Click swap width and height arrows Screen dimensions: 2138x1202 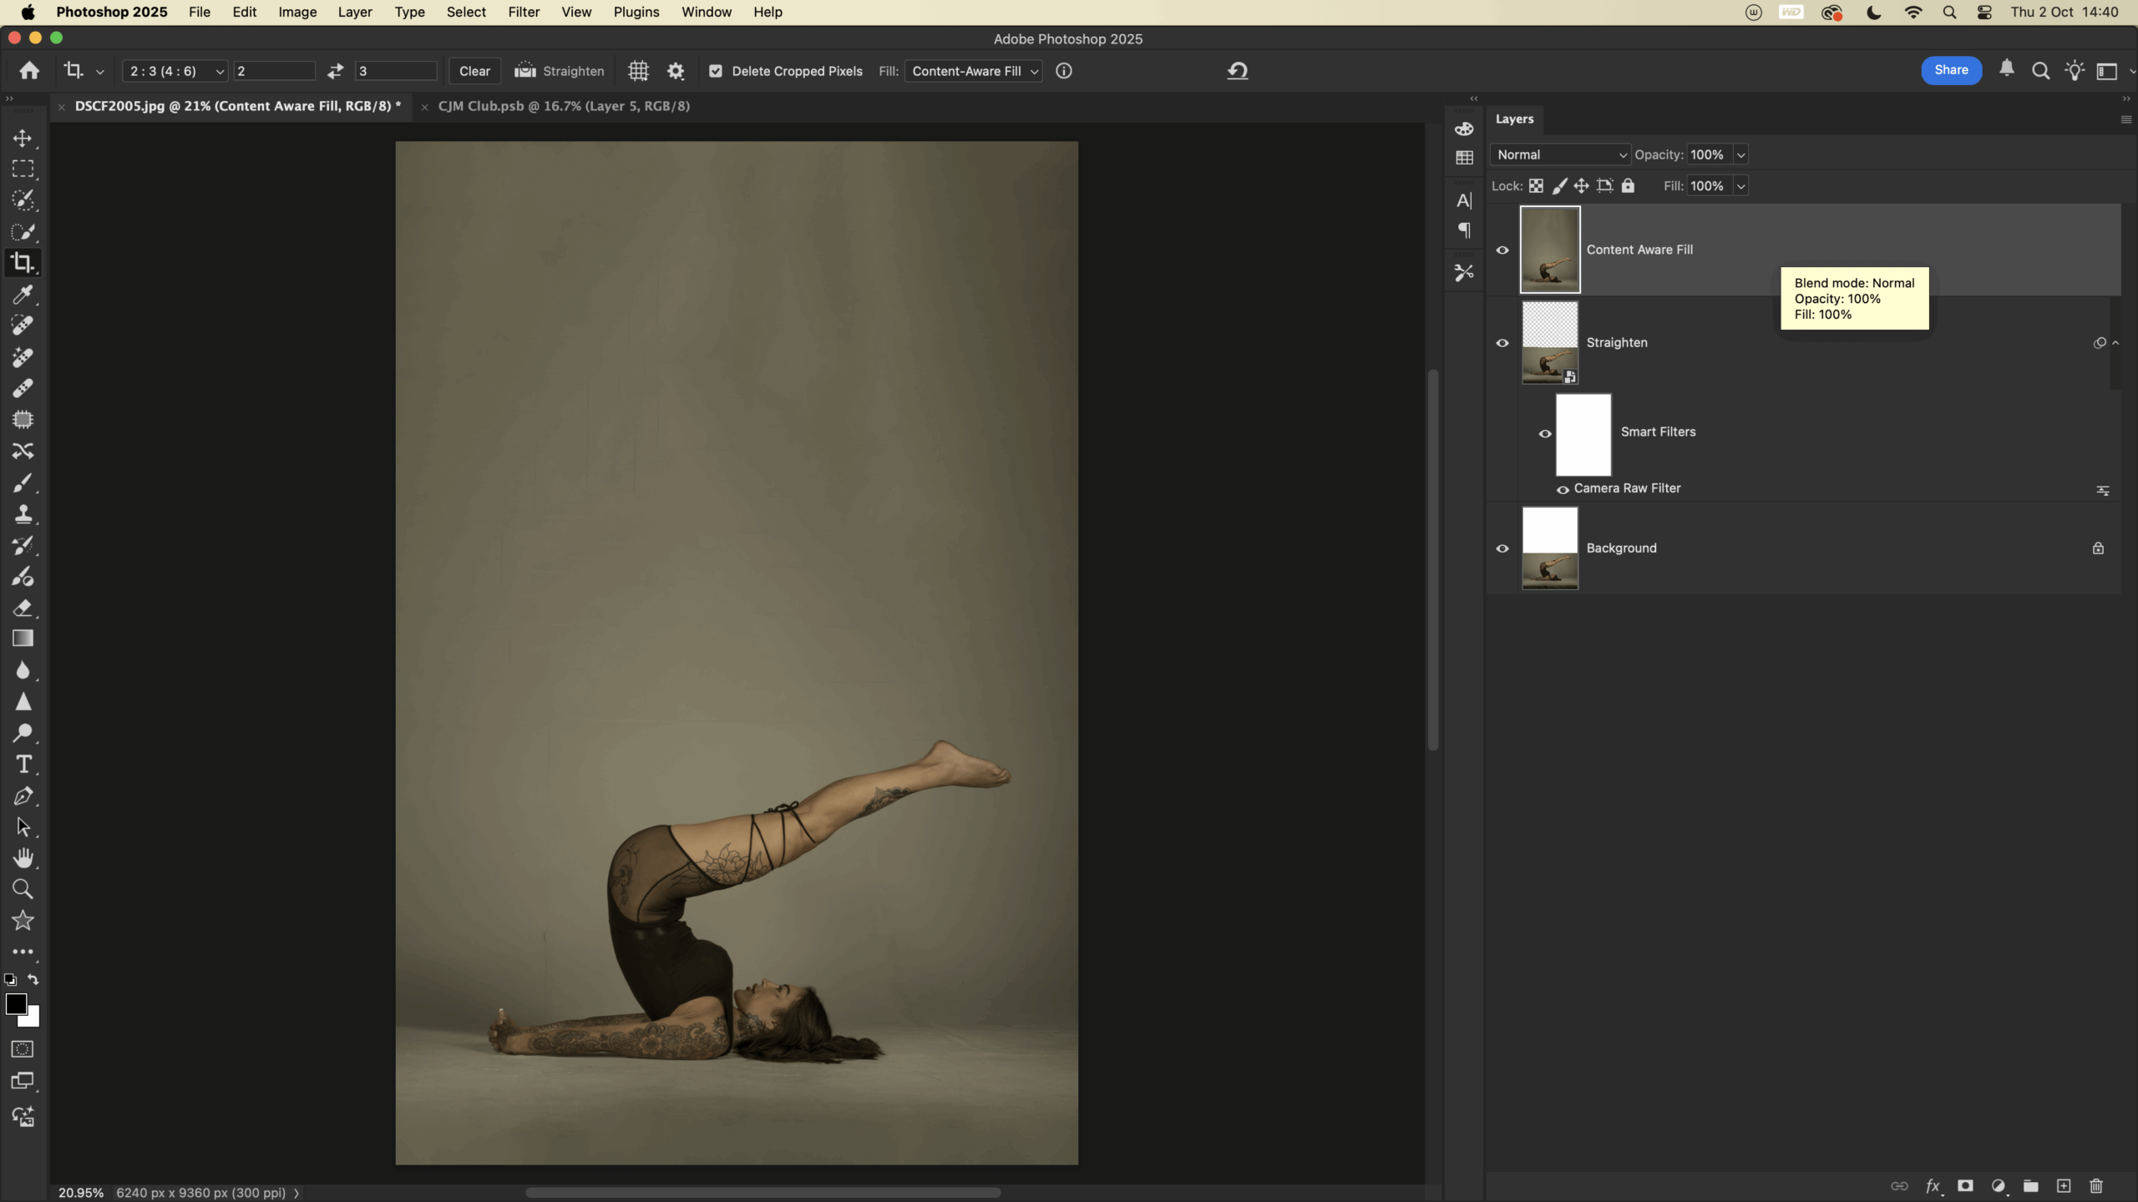[335, 71]
